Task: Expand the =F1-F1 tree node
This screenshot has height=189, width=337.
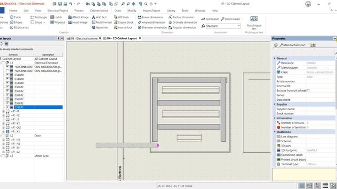Action: [x=4, y=111]
